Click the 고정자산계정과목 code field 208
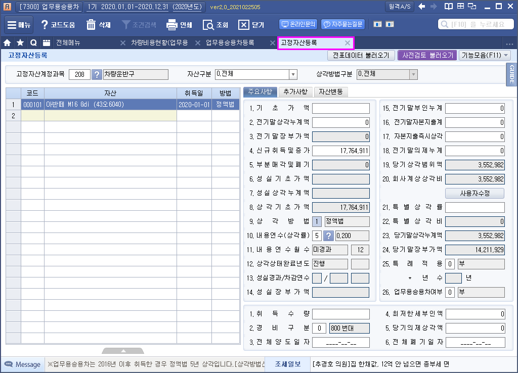 tap(79, 74)
